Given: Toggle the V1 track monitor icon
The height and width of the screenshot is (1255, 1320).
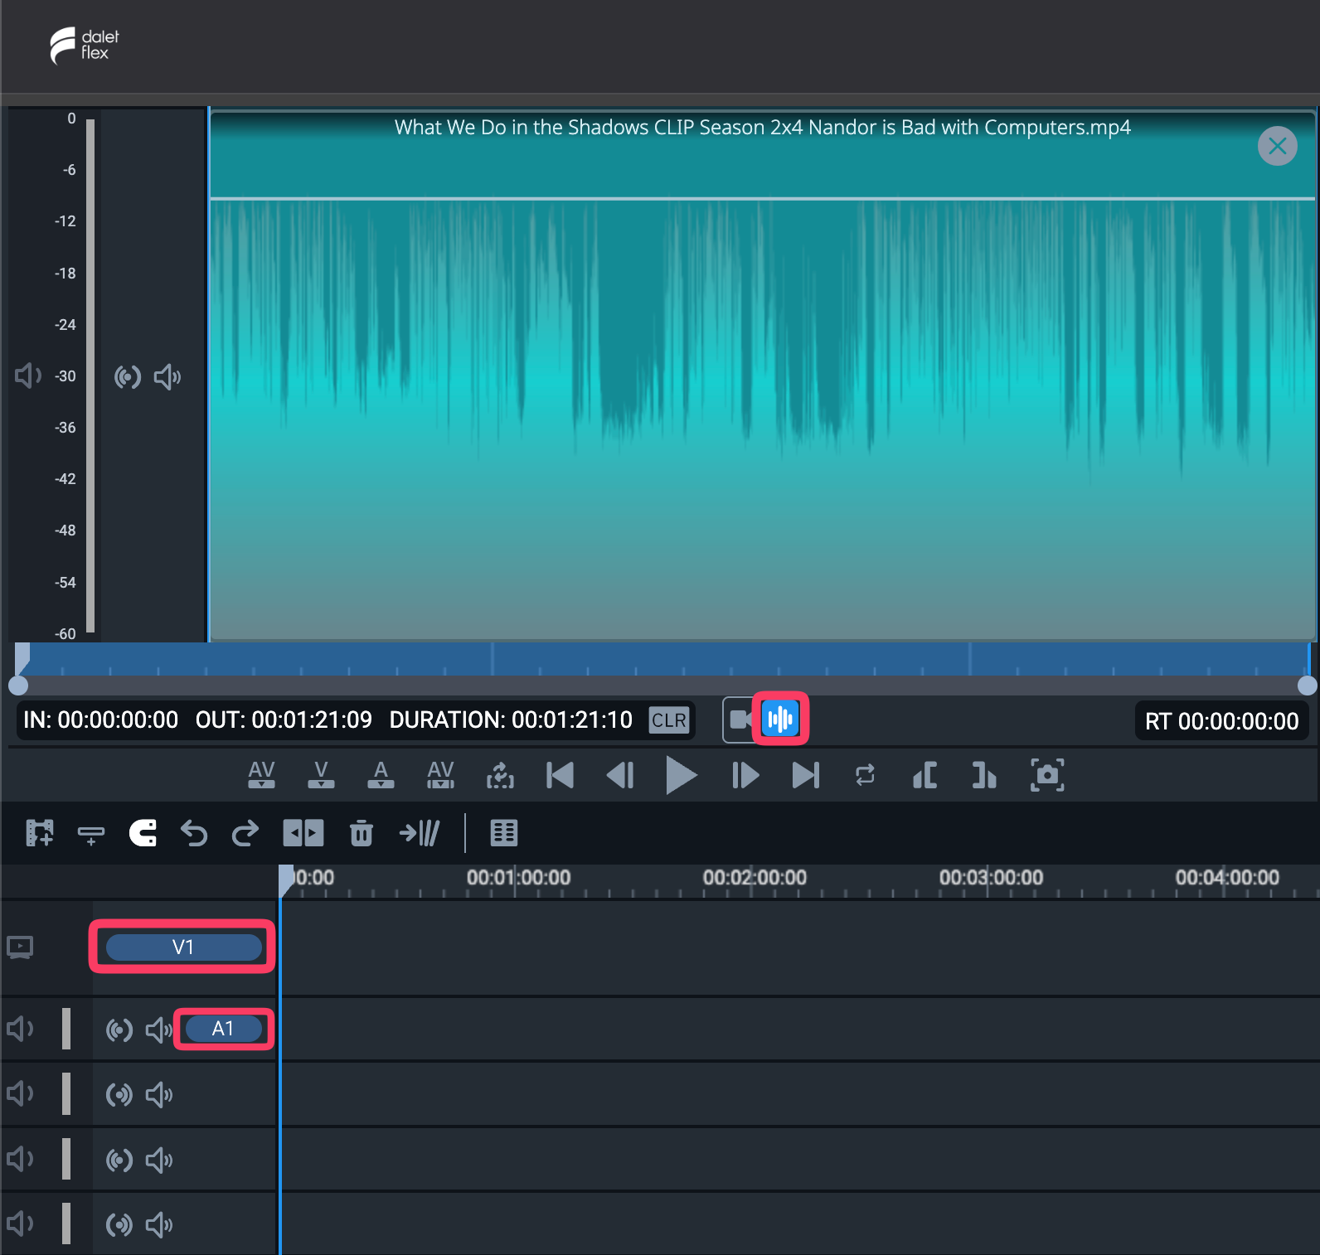Looking at the screenshot, I should [x=20, y=947].
